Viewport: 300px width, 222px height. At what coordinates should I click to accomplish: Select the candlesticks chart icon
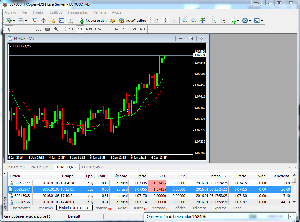165,21
